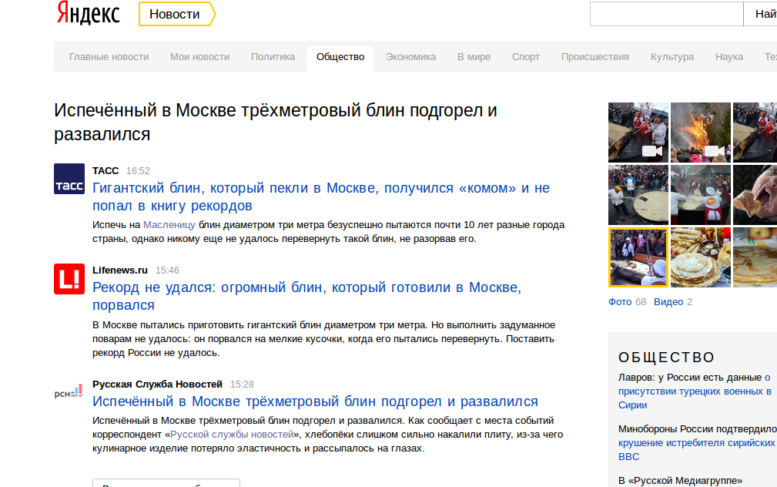777x487 pixels.
Task: Click the Видео 2 link
Action: [672, 302]
